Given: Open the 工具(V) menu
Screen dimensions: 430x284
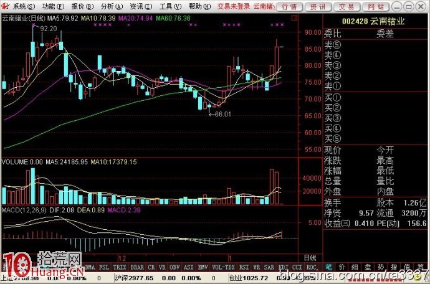Looking at the screenshot, I should pyautogui.click(x=170, y=6).
